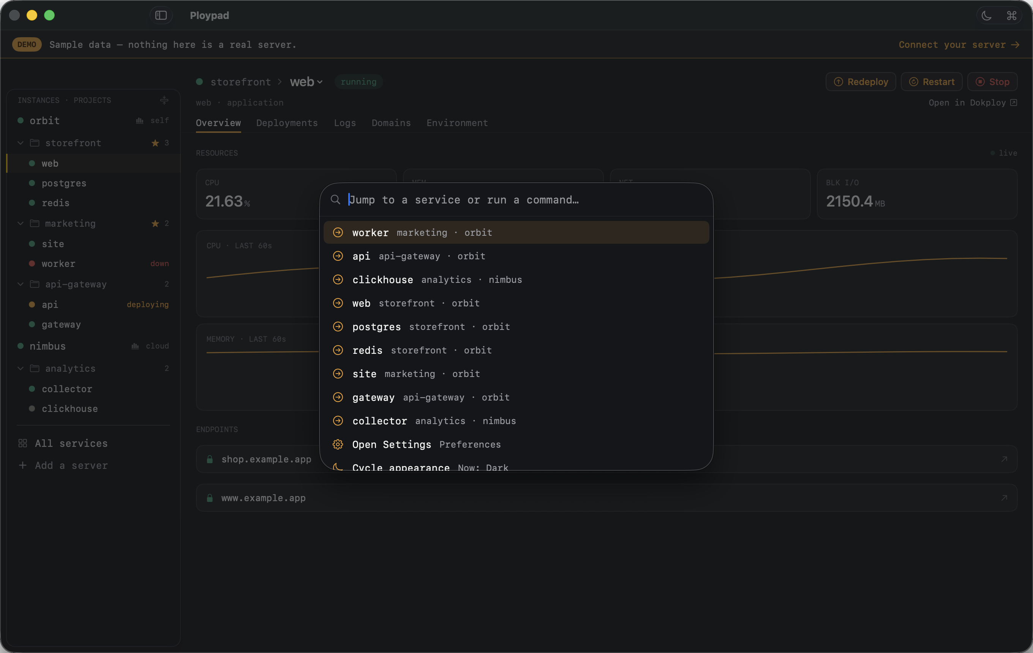Open the deploying api service in sidebar

pyautogui.click(x=93, y=304)
